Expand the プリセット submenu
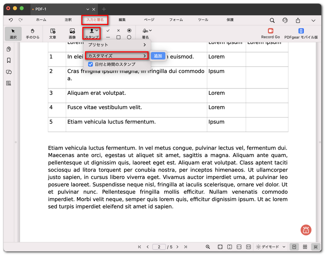Image resolution: width=325 pixels, height=255 pixels. click(117, 45)
